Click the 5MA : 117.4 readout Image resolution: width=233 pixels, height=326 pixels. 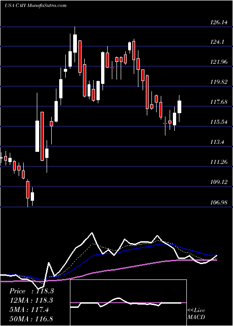29,310
